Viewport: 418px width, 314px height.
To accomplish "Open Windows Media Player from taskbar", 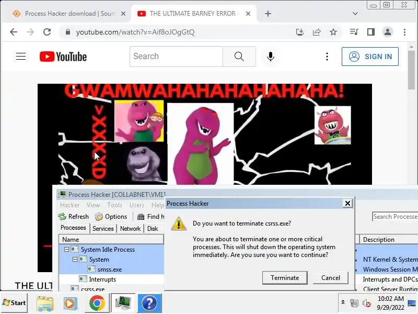I will (x=71, y=303).
